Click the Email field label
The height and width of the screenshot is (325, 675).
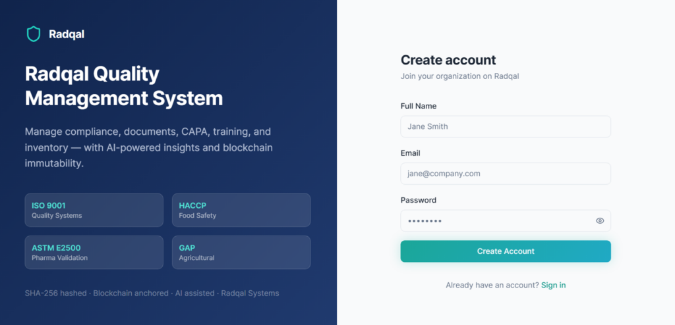point(411,153)
